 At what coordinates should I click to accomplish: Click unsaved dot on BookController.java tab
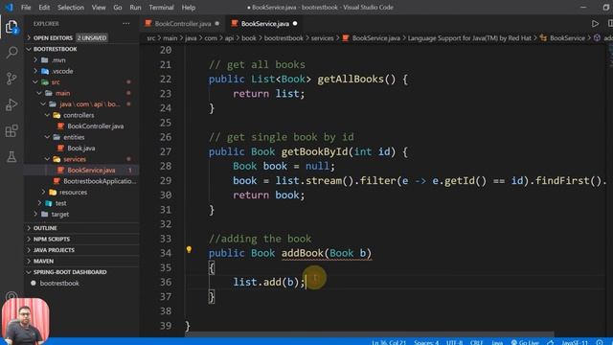(217, 23)
